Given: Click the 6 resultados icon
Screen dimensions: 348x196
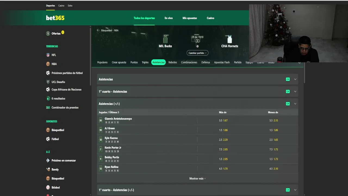Looking at the screenshot, I should pos(48,99).
